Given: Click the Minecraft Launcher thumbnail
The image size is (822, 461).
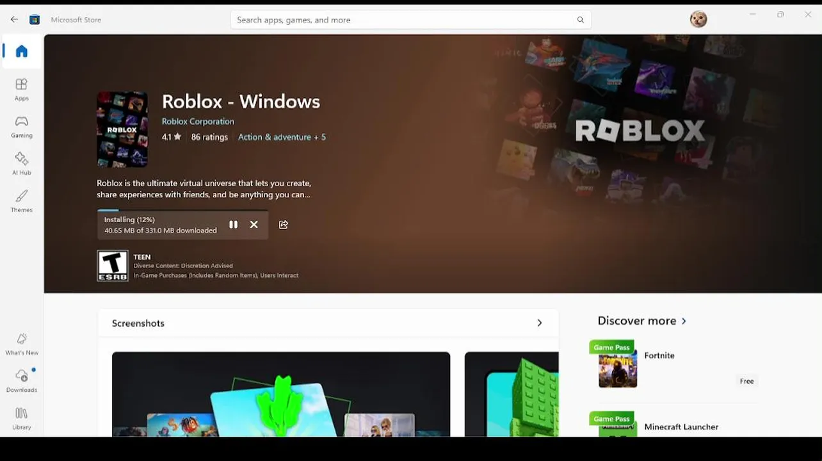Looking at the screenshot, I should 618,429.
